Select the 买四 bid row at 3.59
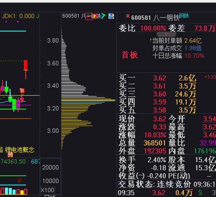 point(167,102)
